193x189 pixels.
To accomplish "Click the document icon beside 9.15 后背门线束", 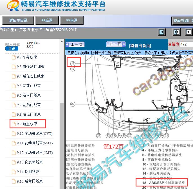I will click(x=14, y=181).
